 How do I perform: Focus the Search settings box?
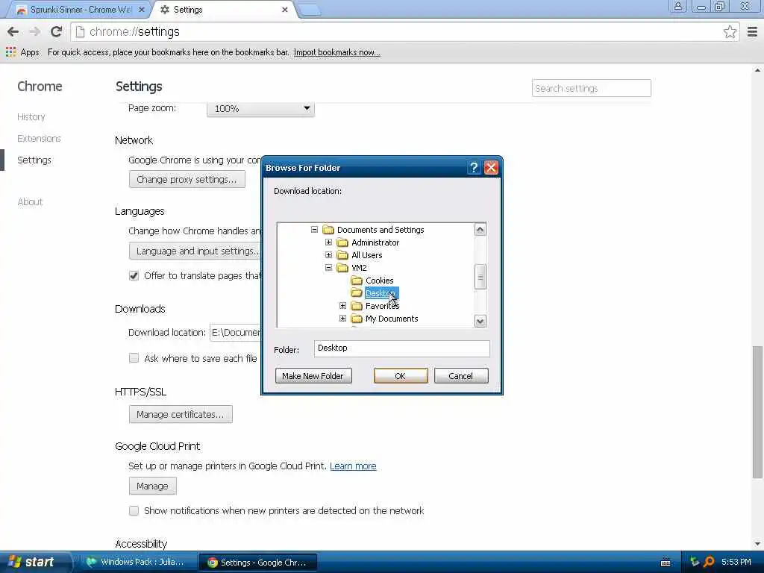[592, 88]
